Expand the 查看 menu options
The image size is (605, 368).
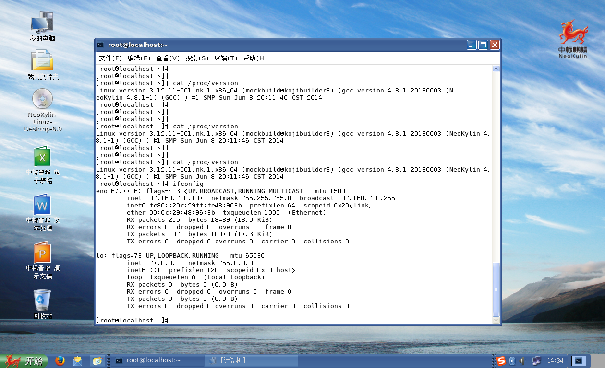pyautogui.click(x=168, y=58)
